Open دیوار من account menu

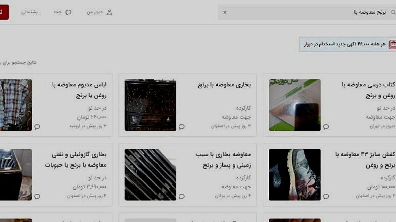coord(99,12)
